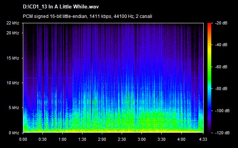Viewport: 238px width, 148px height.
Task: Click the 0:00 time axis marker
Action: 23,139
